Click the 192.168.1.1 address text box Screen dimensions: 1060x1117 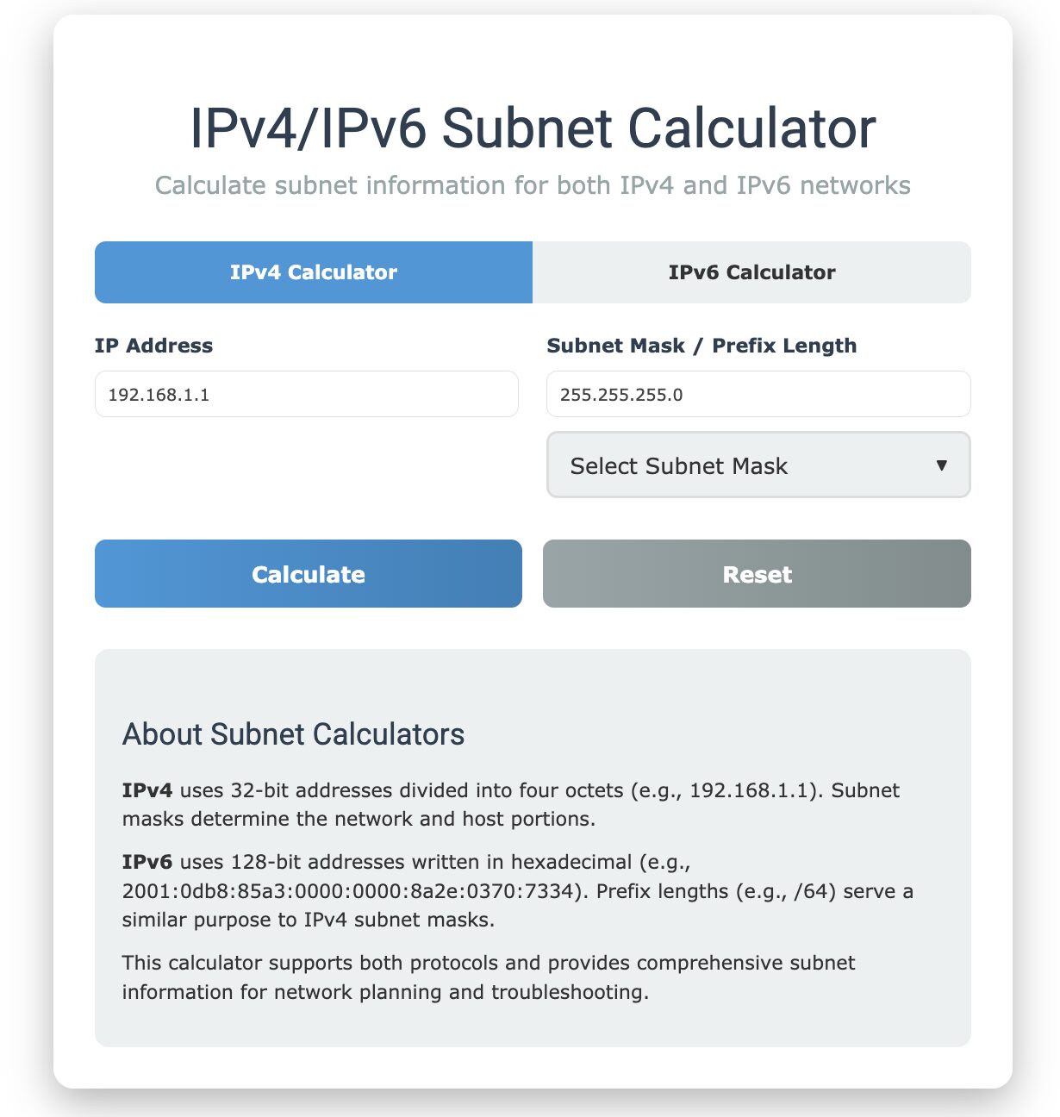click(x=306, y=394)
